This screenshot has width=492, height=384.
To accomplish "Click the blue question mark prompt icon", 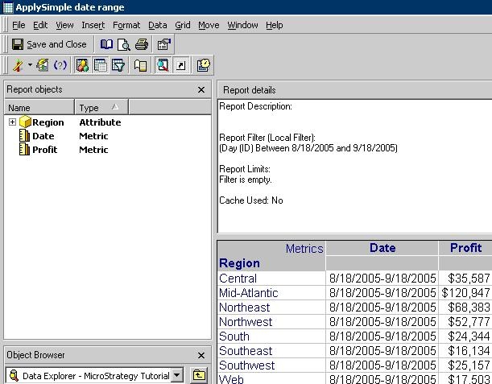I will tap(60, 65).
